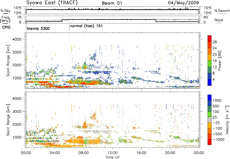Click the 'Nave' legend label
The height and width of the screenshot is (159, 230).
click(219, 20)
